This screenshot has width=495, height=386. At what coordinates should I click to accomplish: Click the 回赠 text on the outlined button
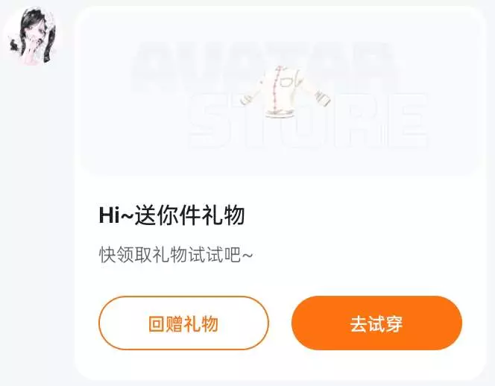pyautogui.click(x=166, y=324)
